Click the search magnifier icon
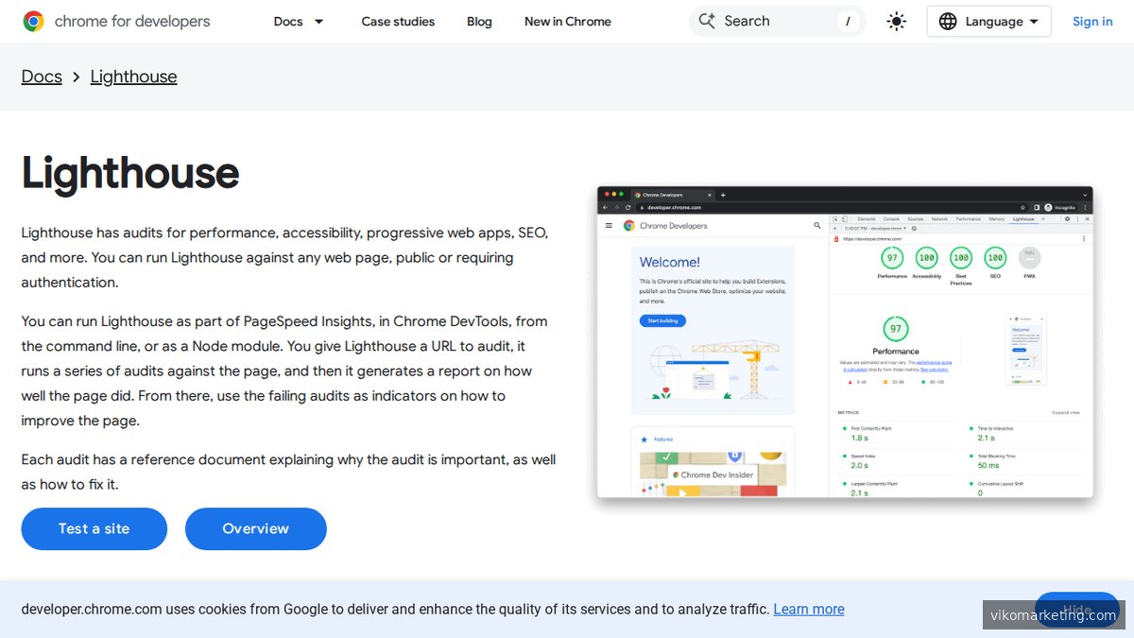The image size is (1134, 638). [x=707, y=20]
